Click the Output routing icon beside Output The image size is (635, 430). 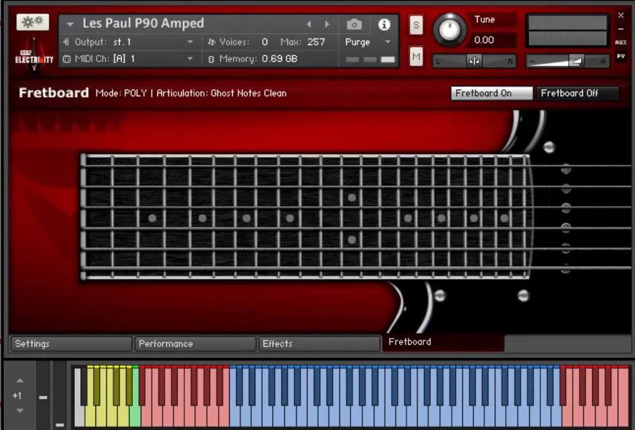67,42
